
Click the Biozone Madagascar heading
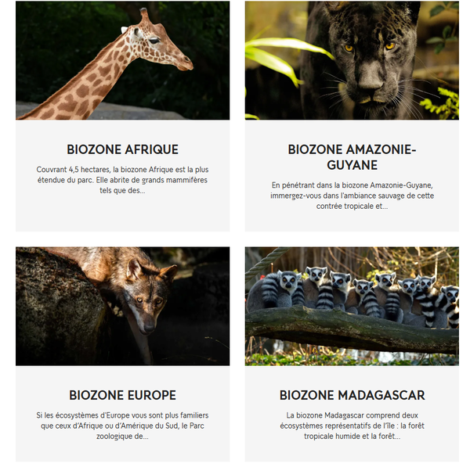[x=352, y=395]
